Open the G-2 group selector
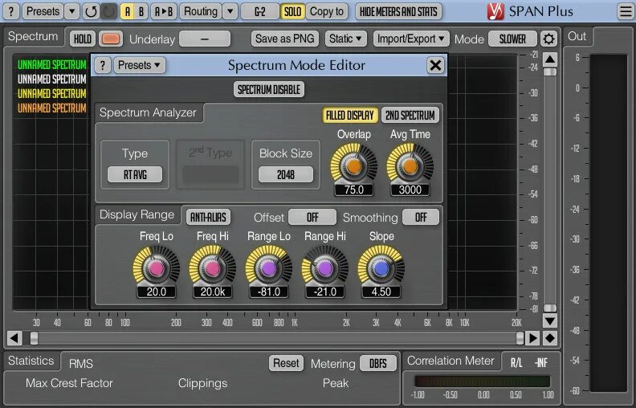The width and height of the screenshot is (636, 408). (260, 11)
